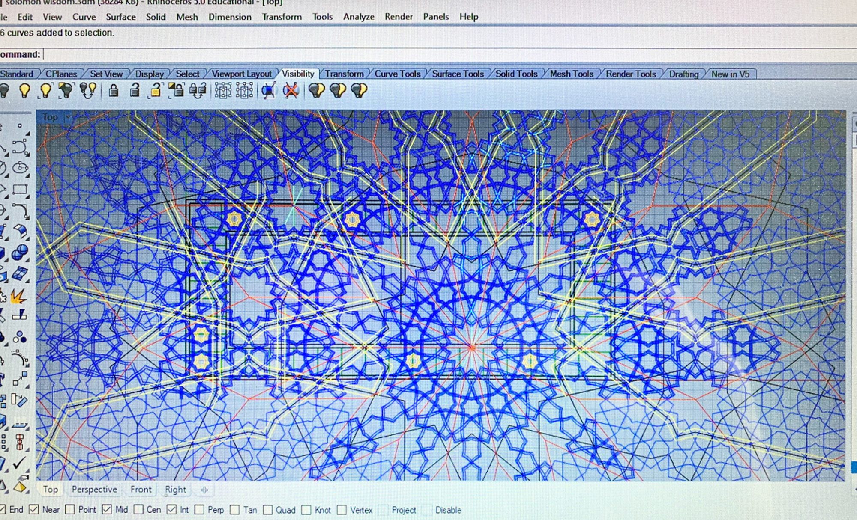Select the Ellipse tool in sidebar
This screenshot has width=857, height=520.
click(20, 168)
